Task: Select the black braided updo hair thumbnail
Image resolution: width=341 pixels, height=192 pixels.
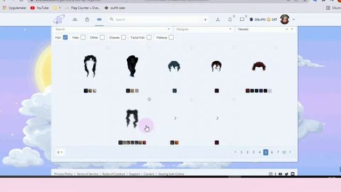Action: pos(132,66)
